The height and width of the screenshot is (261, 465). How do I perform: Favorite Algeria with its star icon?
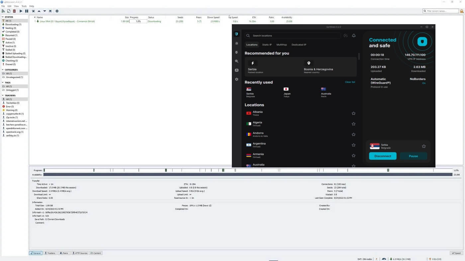353,124
